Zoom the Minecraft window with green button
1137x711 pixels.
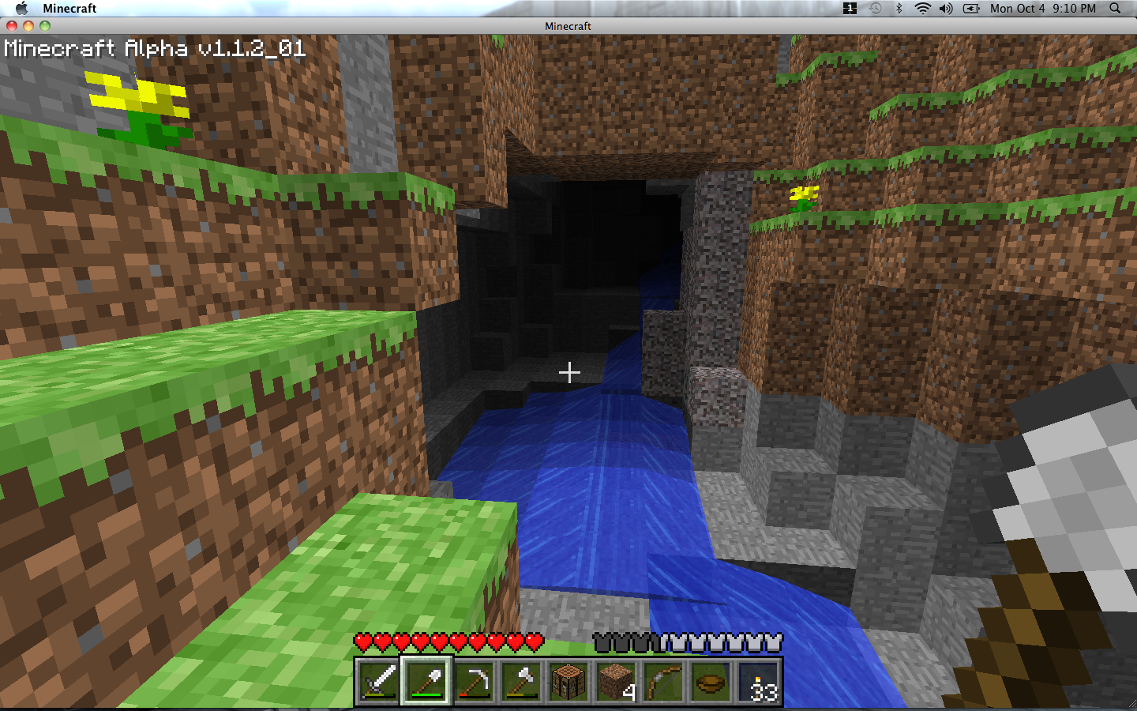click(45, 26)
